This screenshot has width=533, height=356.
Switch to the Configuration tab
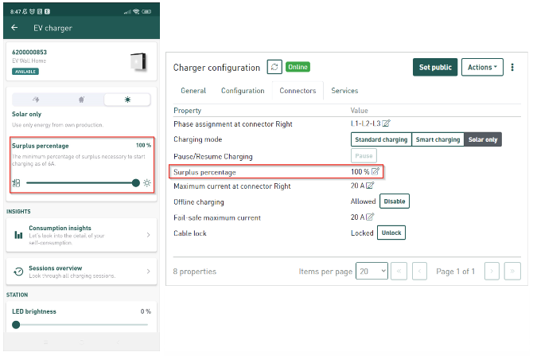[x=243, y=91]
